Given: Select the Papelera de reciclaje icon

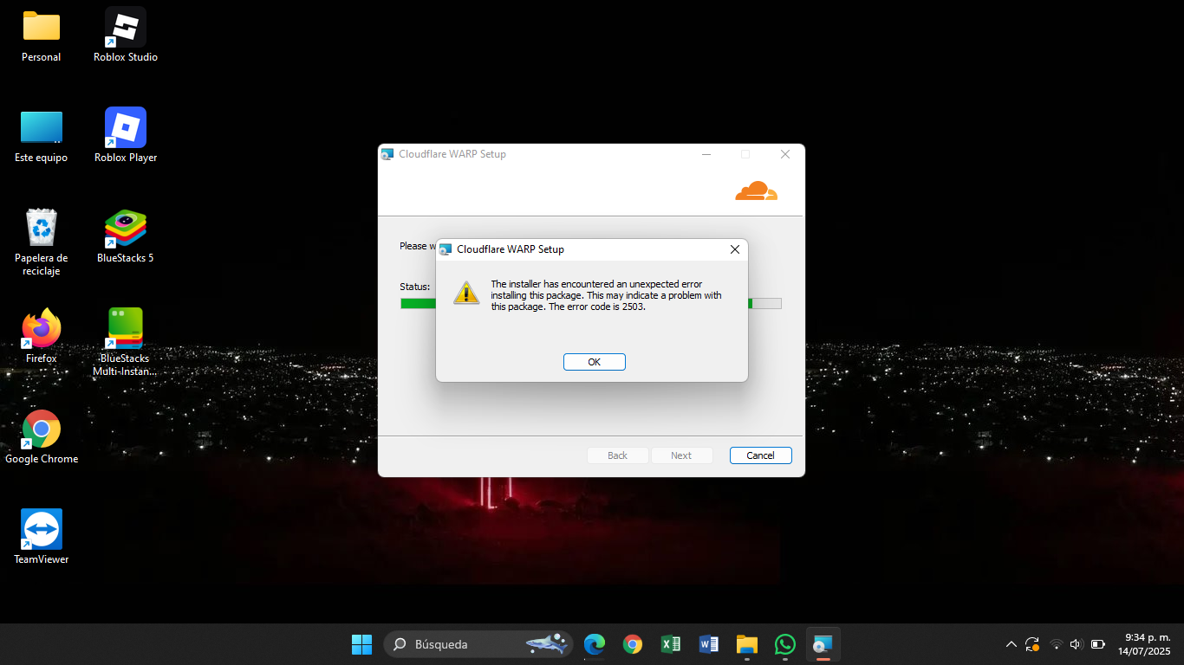Looking at the screenshot, I should pyautogui.click(x=42, y=242).
